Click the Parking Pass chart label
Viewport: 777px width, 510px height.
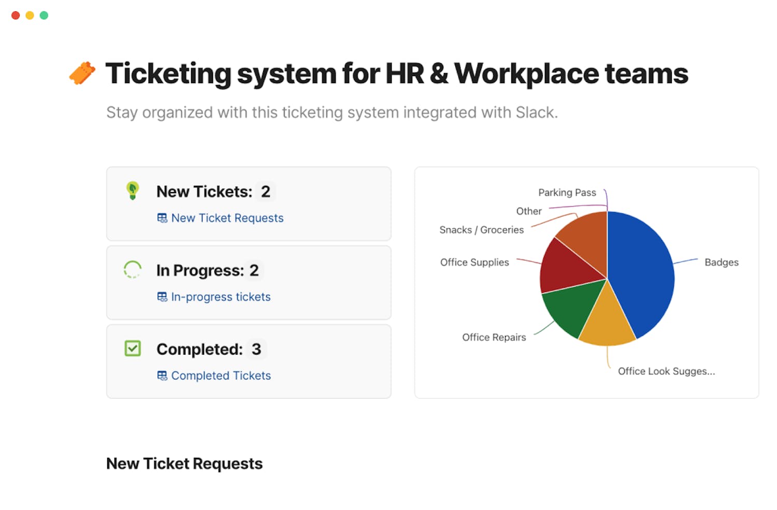point(567,193)
